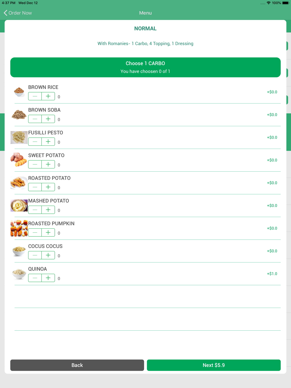Tap Choose 1 CARBO green header
291x388 pixels.
click(145, 67)
